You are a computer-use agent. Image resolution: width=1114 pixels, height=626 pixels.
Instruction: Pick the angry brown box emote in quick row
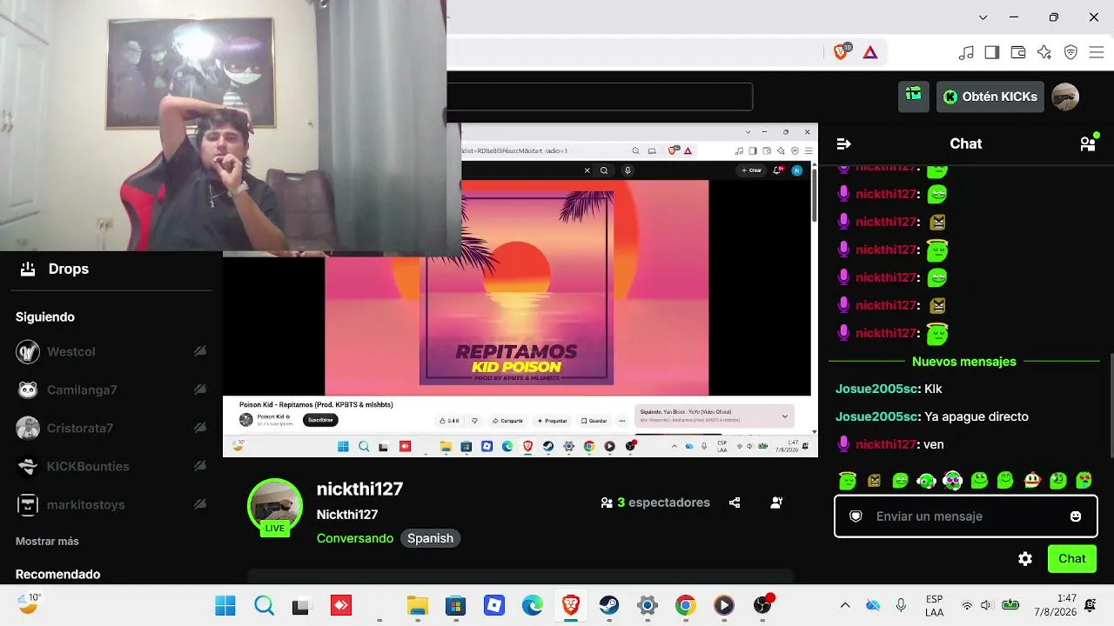click(874, 480)
